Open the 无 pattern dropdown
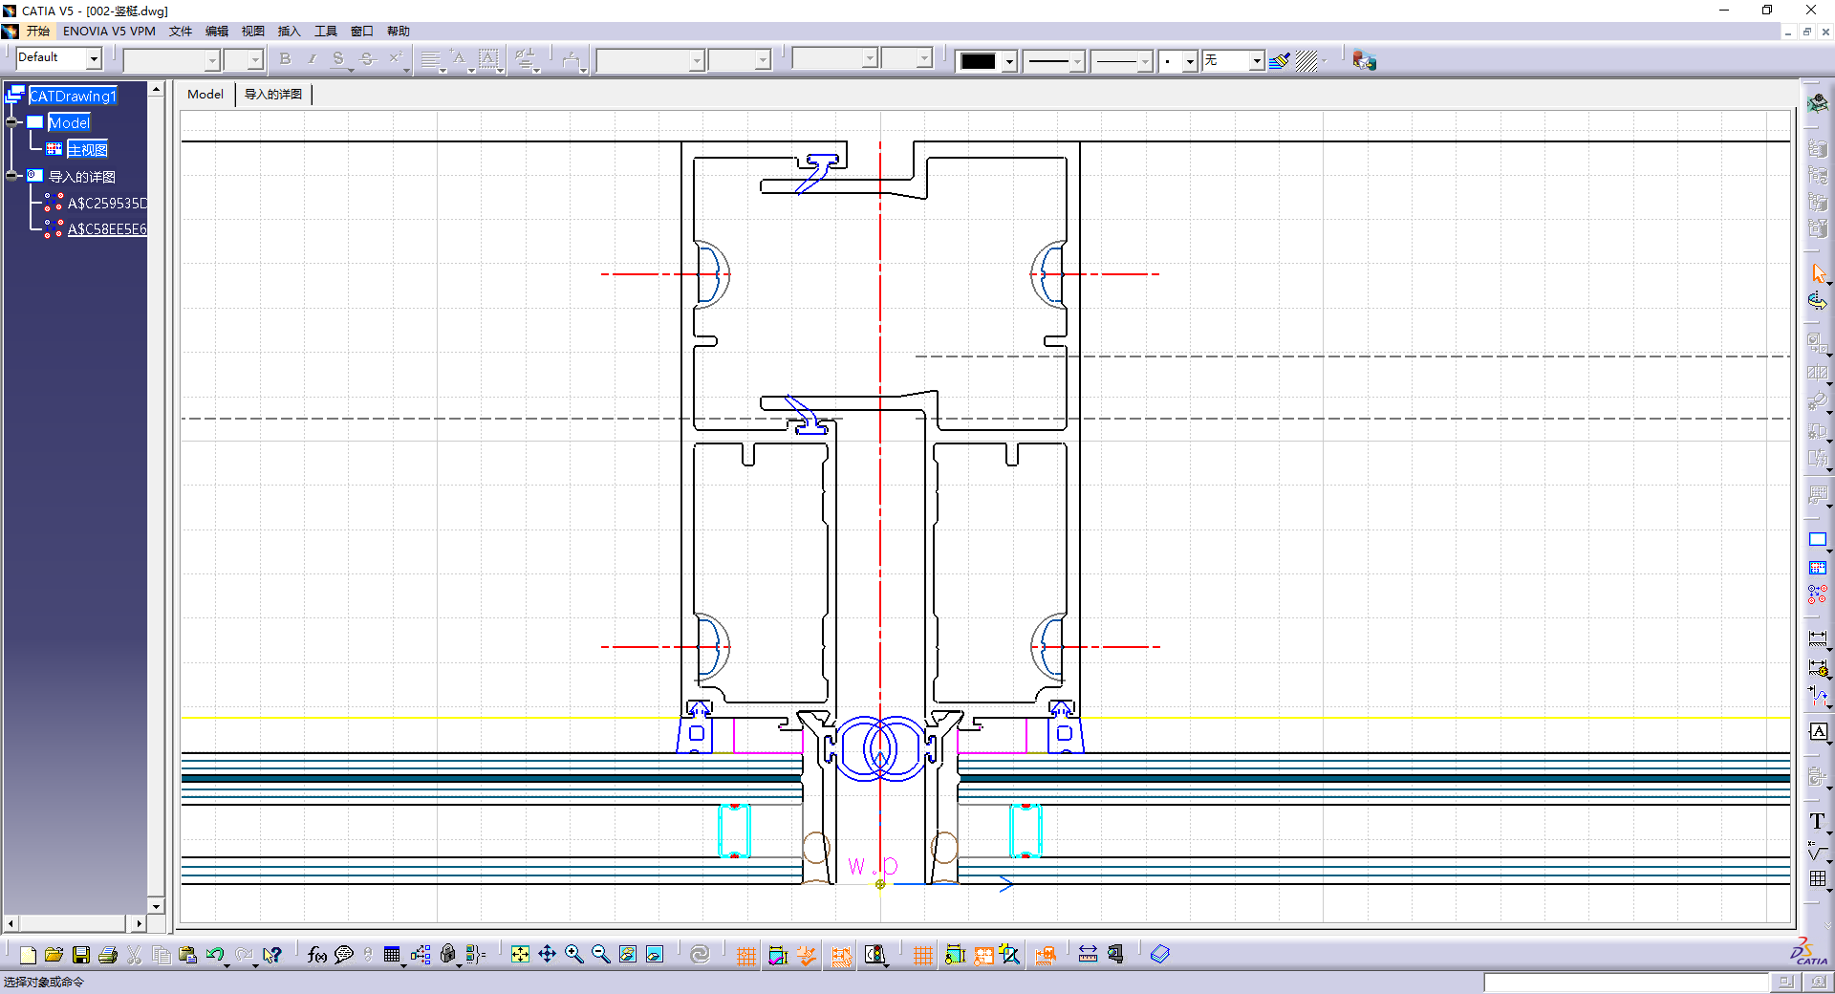The height and width of the screenshot is (994, 1835). point(1257,61)
